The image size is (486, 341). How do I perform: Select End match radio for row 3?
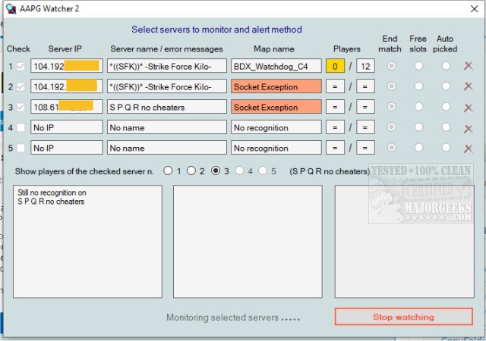click(x=392, y=106)
